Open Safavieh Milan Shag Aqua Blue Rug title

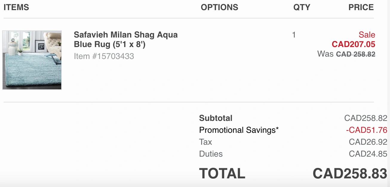coord(126,40)
